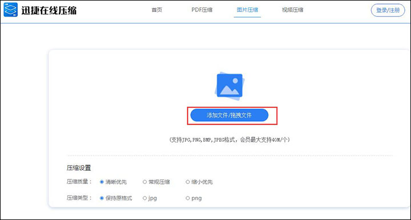Pick the 缩小优先 quality option
The height and width of the screenshot is (220, 411).
pos(199,182)
